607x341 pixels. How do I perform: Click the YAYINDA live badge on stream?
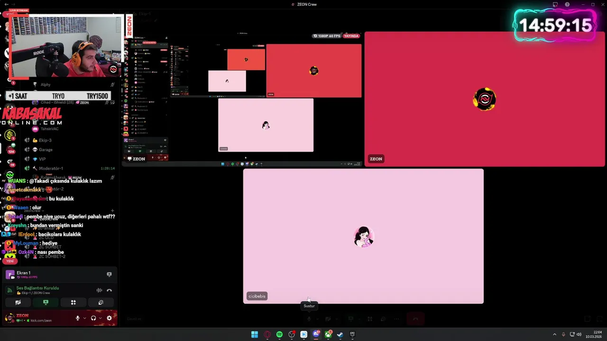(x=351, y=36)
